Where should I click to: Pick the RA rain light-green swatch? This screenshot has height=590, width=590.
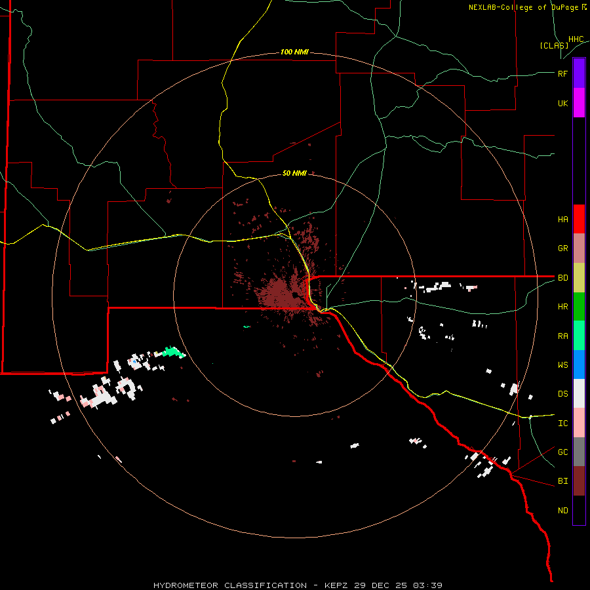pyautogui.click(x=579, y=336)
